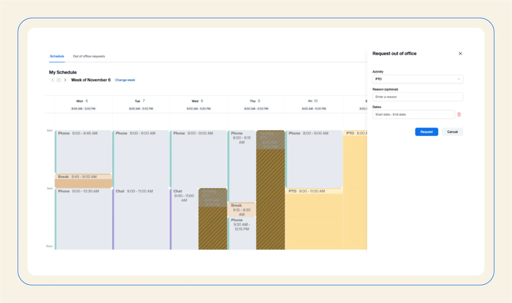This screenshot has width=512, height=303.
Task: Jump to current week with the calendar icon
Action: coord(59,80)
